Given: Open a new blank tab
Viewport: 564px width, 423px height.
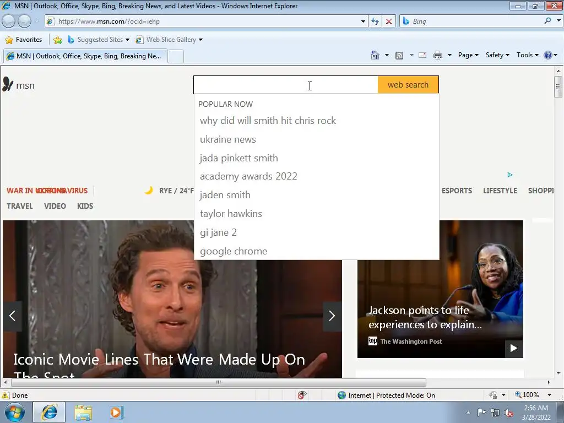Looking at the screenshot, I should click(x=176, y=57).
